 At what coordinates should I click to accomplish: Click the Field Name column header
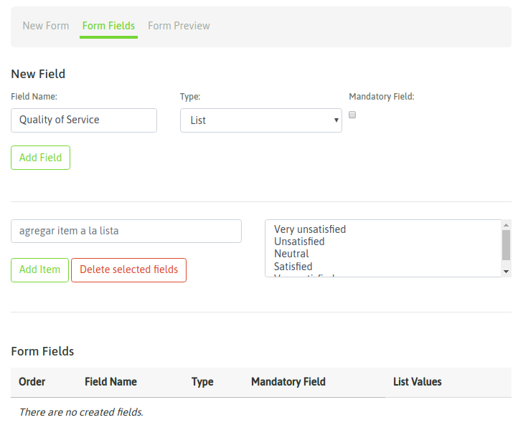pyautogui.click(x=110, y=382)
